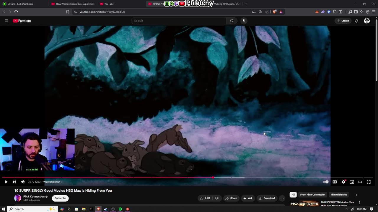Select From Flick Connection chip
378x212 pixels.
[312, 195]
